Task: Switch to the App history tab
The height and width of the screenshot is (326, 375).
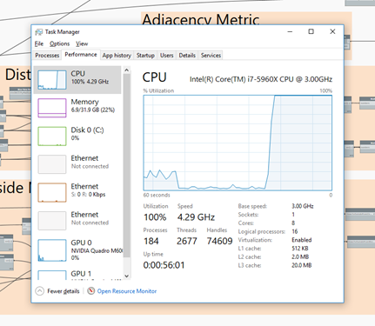Action: tap(117, 56)
